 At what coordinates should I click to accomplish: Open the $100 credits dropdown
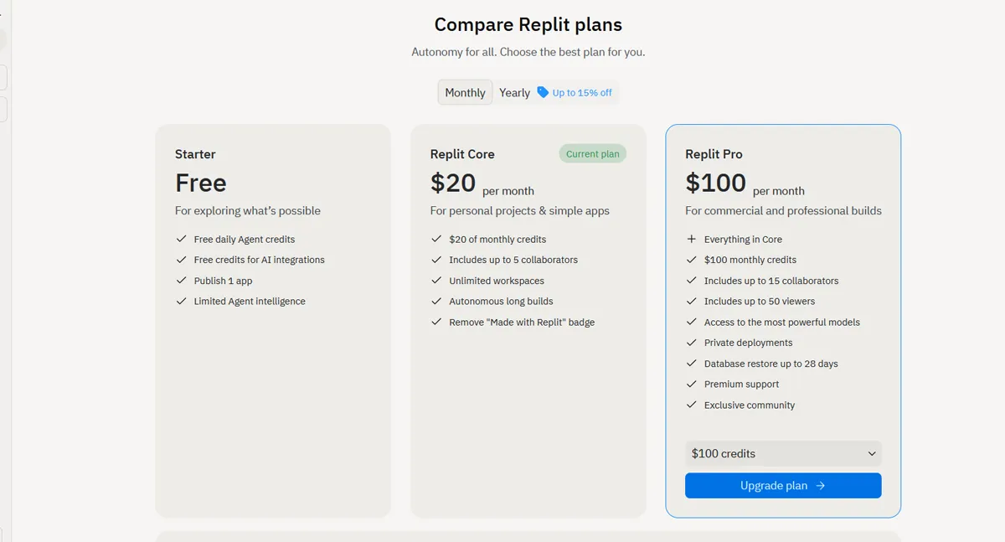tap(782, 454)
